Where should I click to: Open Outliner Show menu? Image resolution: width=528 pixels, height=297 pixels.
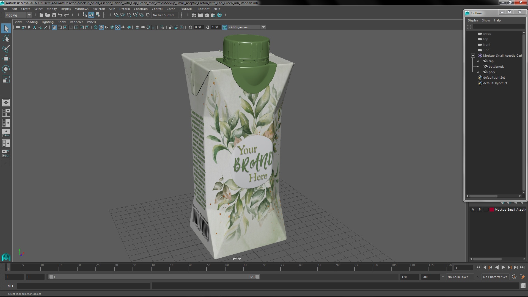point(486,20)
